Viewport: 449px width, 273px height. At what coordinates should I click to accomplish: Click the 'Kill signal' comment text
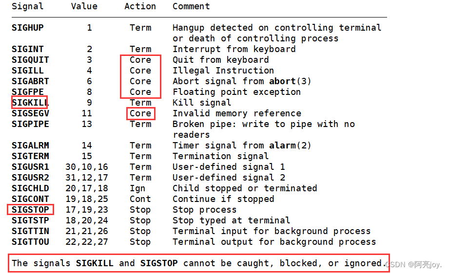pyautogui.click(x=202, y=103)
